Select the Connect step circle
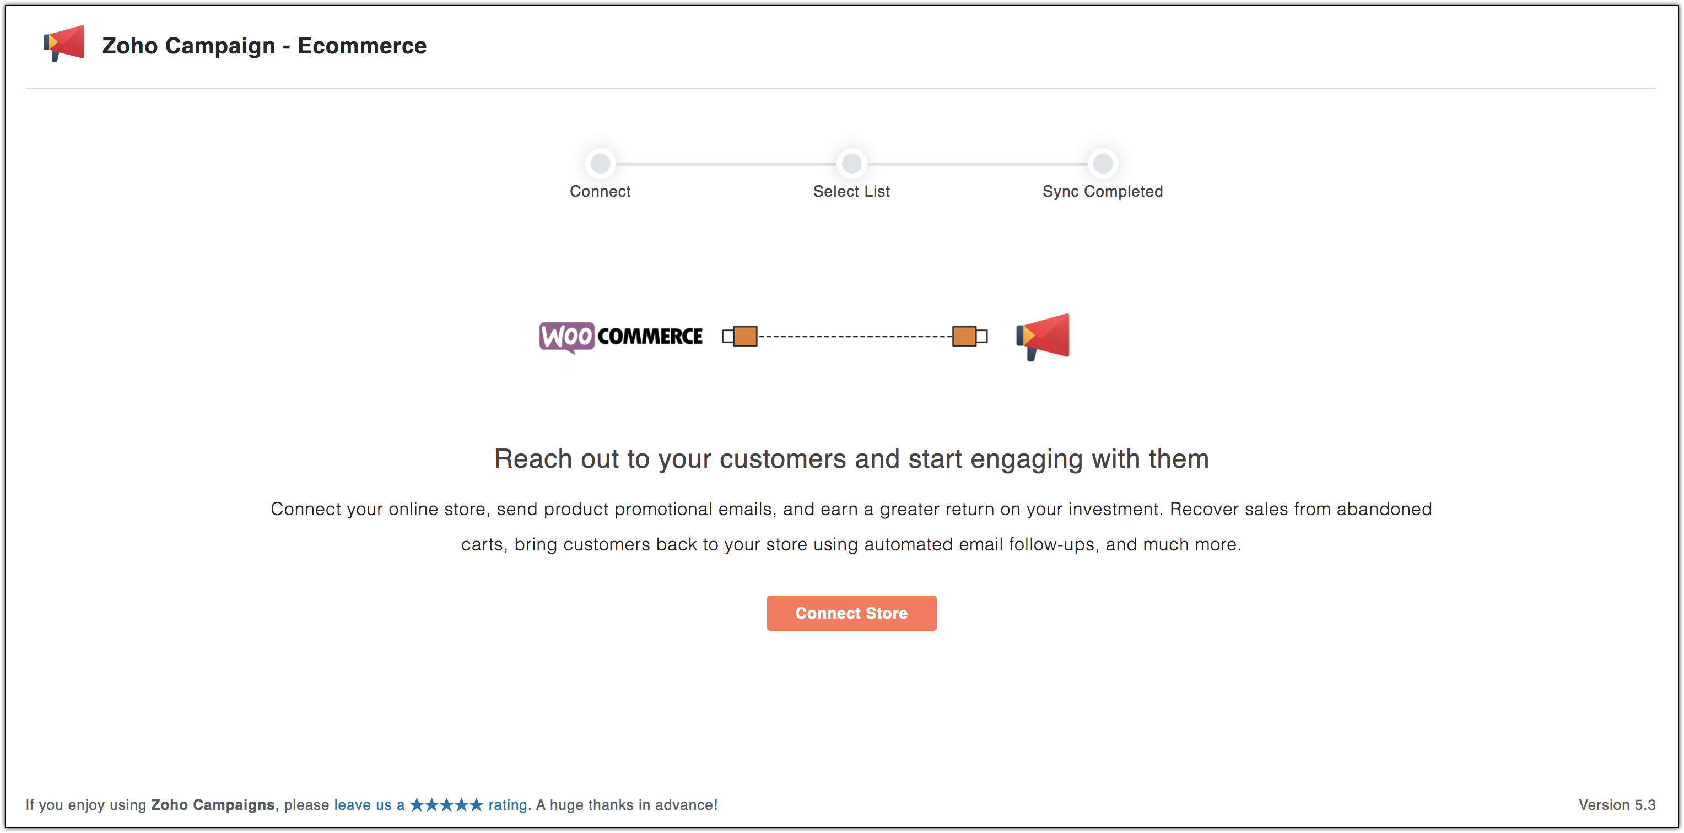The image size is (1684, 833). 600,163
